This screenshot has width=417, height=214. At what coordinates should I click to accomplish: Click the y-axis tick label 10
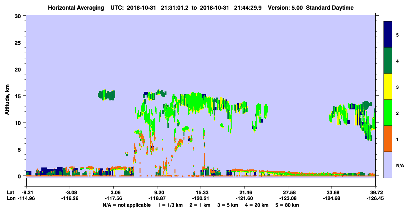click(19, 123)
